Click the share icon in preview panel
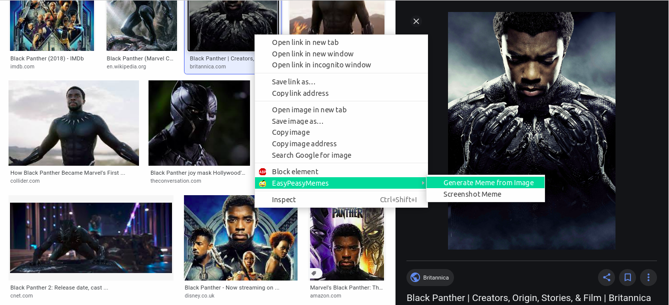The width and height of the screenshot is (669, 305). click(606, 277)
